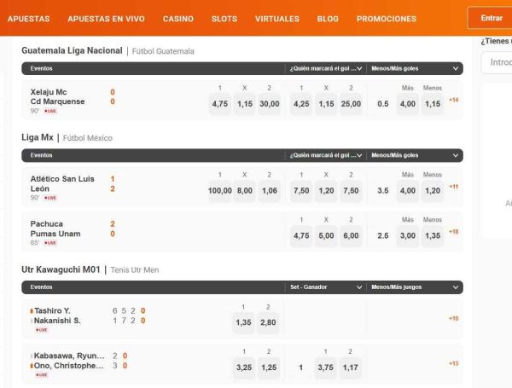Show +14 more markets for Xelaju match

tap(454, 100)
